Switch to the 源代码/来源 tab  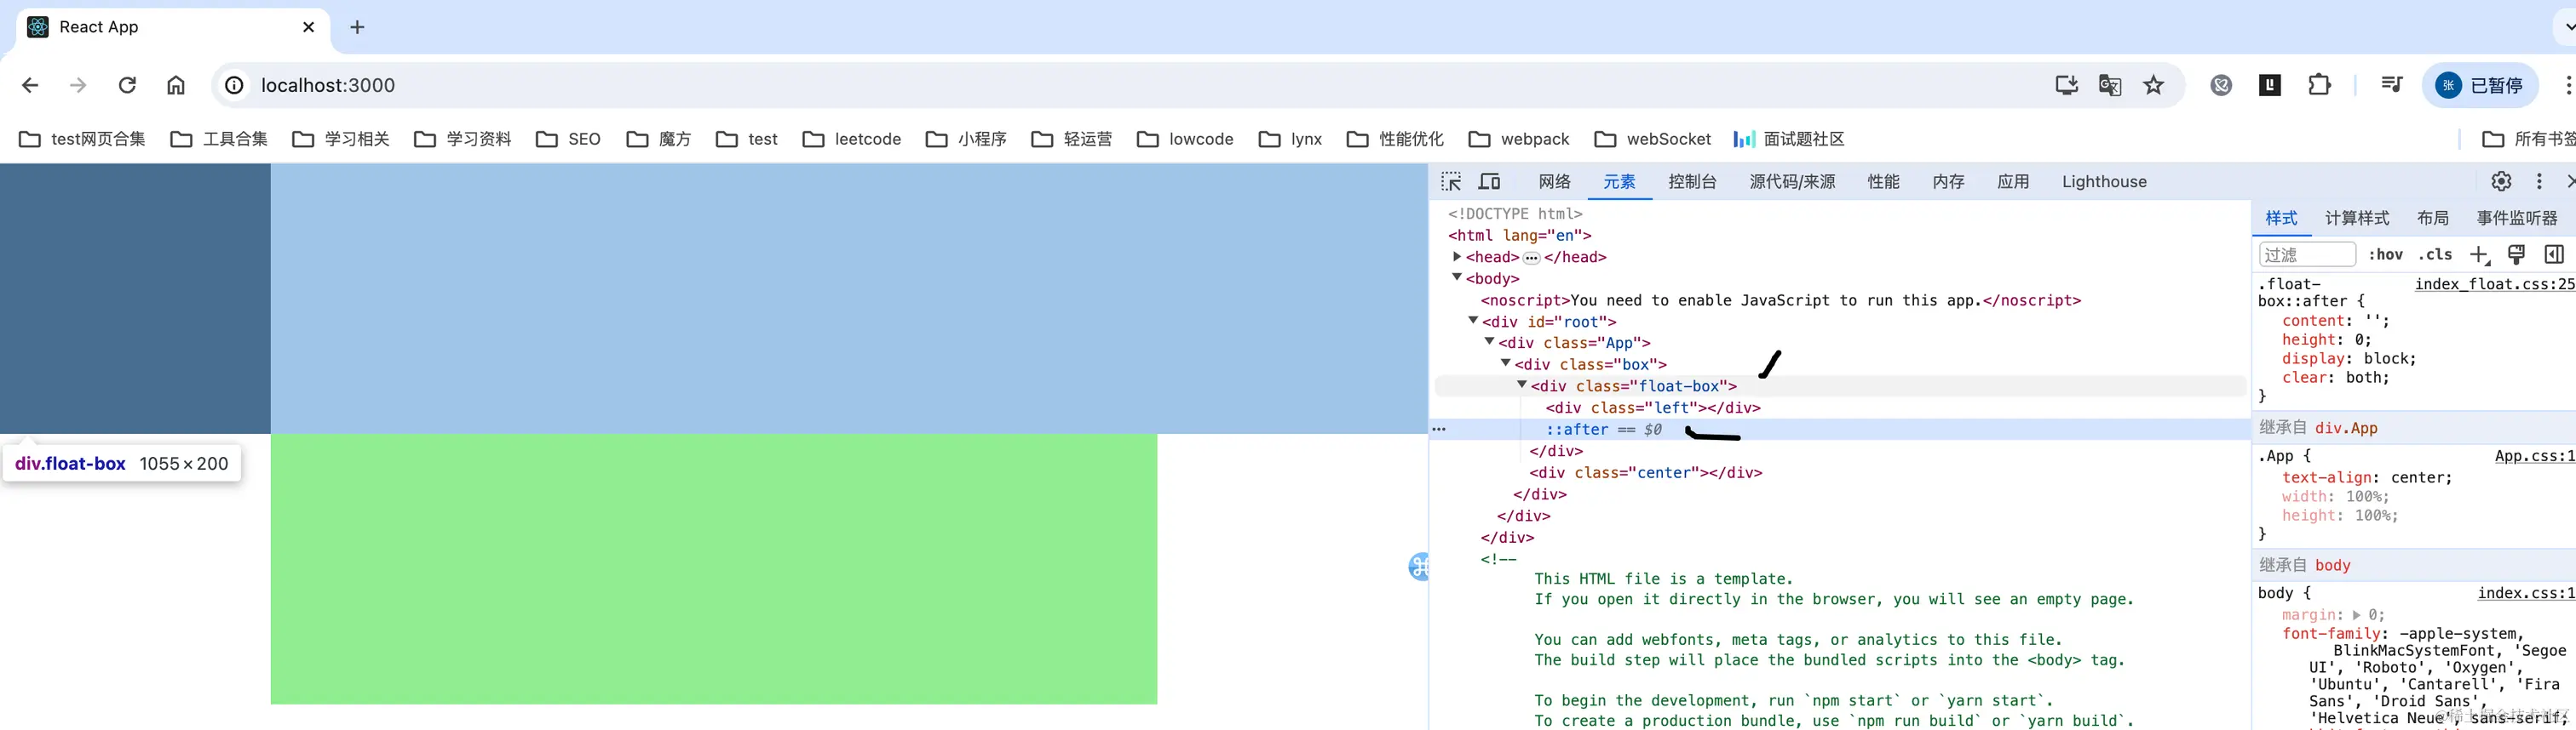coord(1792,182)
